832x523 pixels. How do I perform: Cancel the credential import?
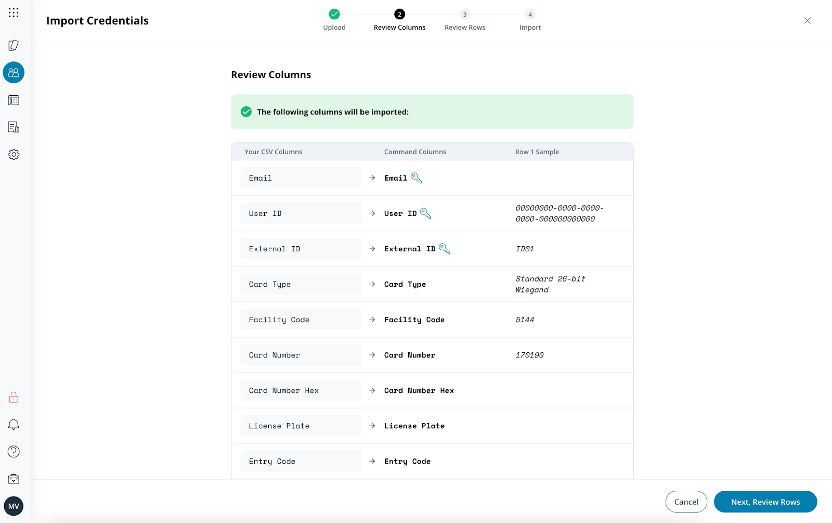pyautogui.click(x=686, y=502)
